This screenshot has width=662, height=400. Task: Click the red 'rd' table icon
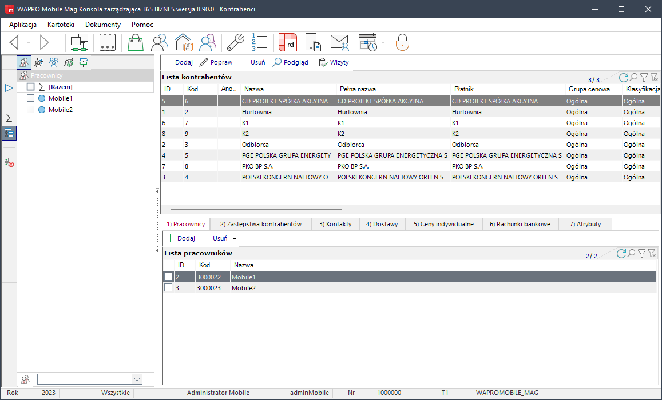(x=288, y=42)
